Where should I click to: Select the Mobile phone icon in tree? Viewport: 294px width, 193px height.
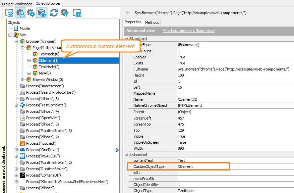coord(16,29)
